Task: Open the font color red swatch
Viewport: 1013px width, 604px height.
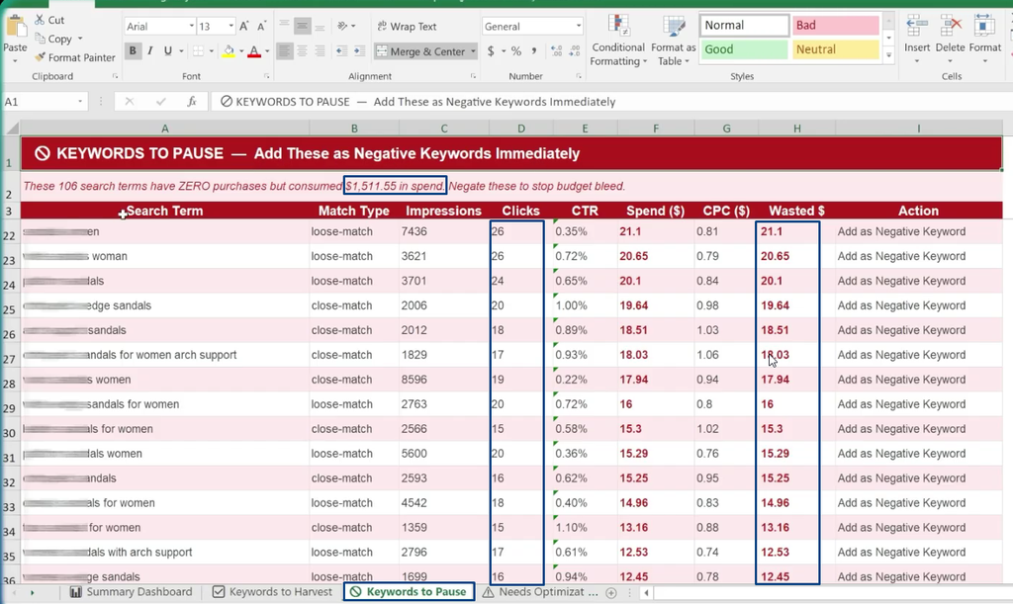Action: point(254,51)
